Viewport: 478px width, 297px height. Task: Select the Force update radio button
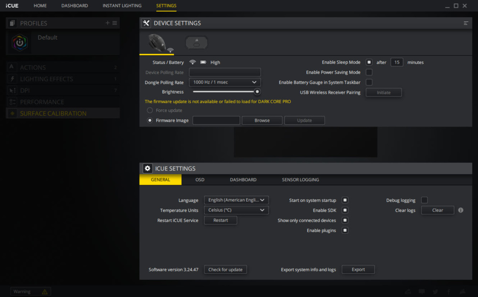pyautogui.click(x=150, y=110)
